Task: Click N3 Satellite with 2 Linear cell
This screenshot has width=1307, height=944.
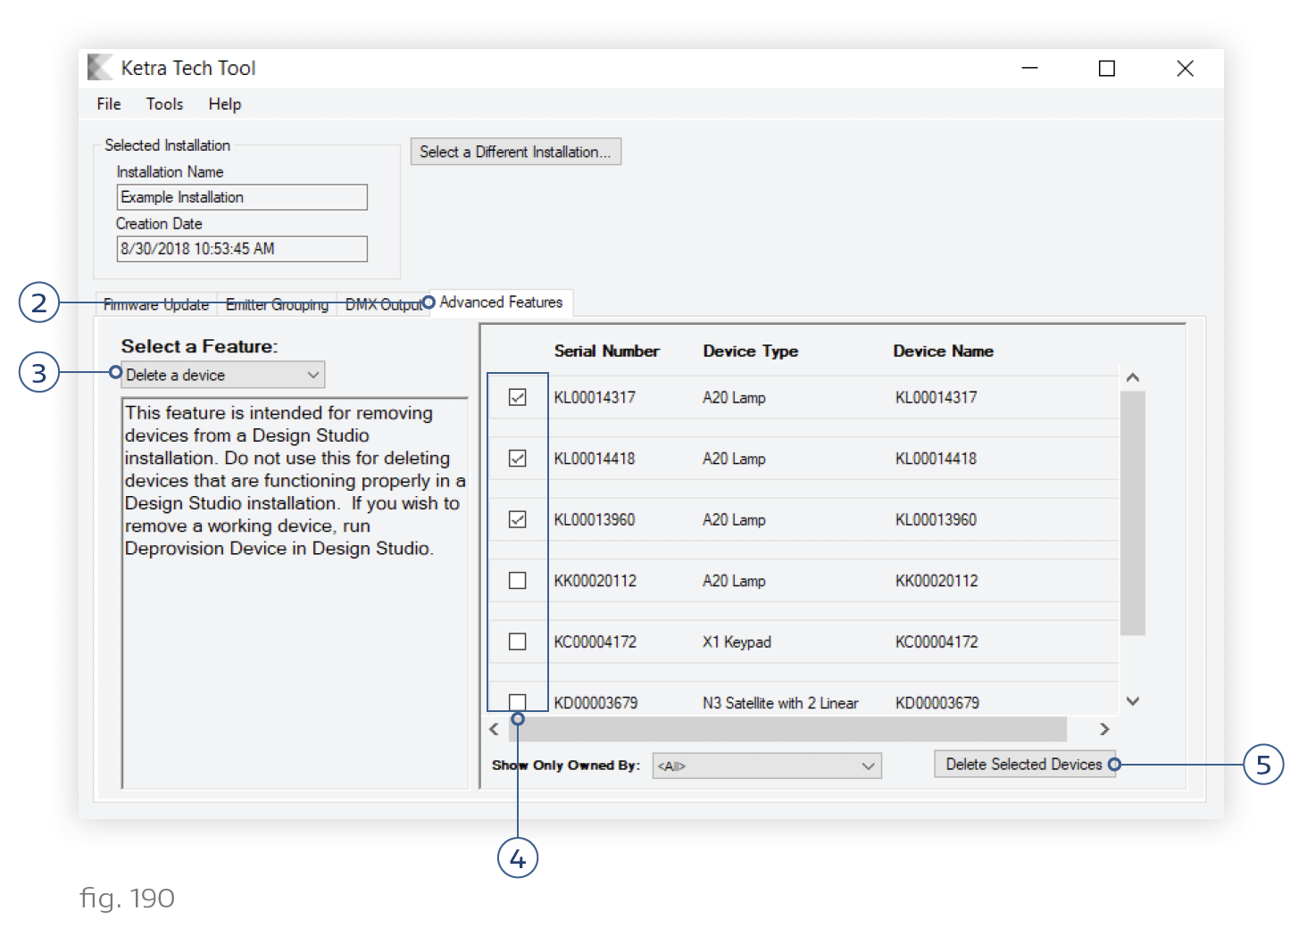Action: (780, 703)
